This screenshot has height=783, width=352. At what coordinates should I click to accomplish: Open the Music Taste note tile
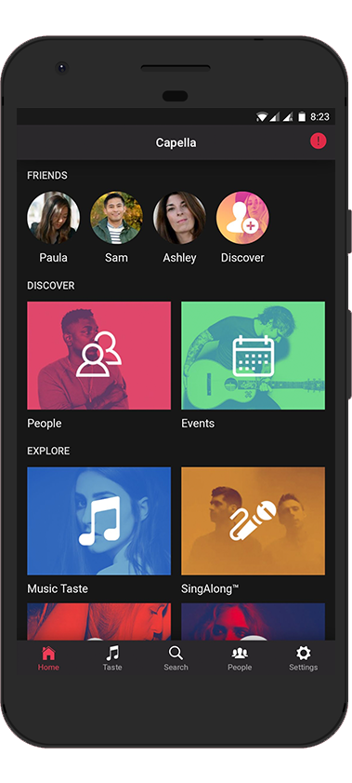click(x=99, y=521)
